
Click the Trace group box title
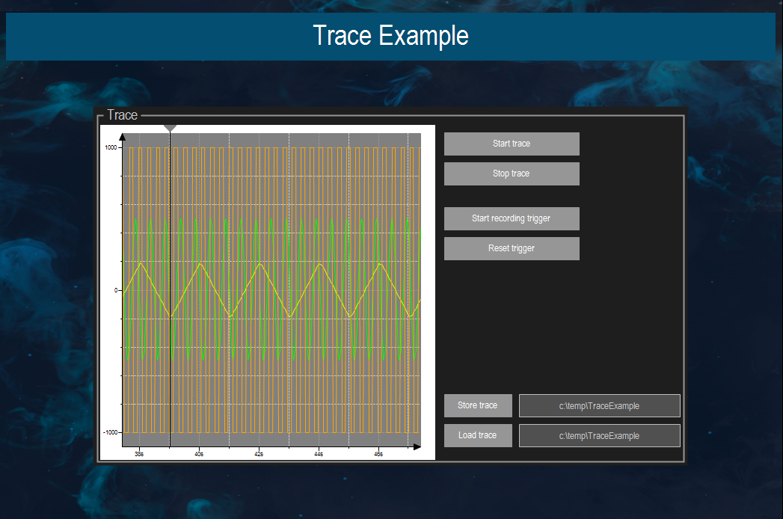123,115
